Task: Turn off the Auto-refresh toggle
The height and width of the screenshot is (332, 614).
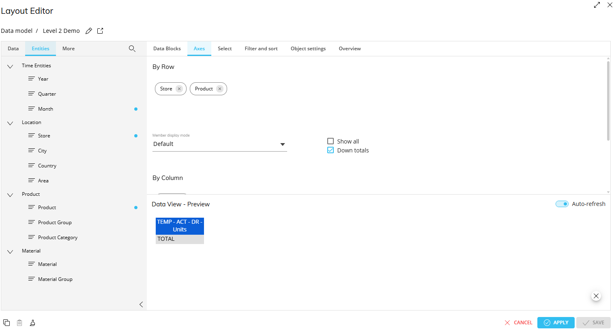Action: coord(562,204)
